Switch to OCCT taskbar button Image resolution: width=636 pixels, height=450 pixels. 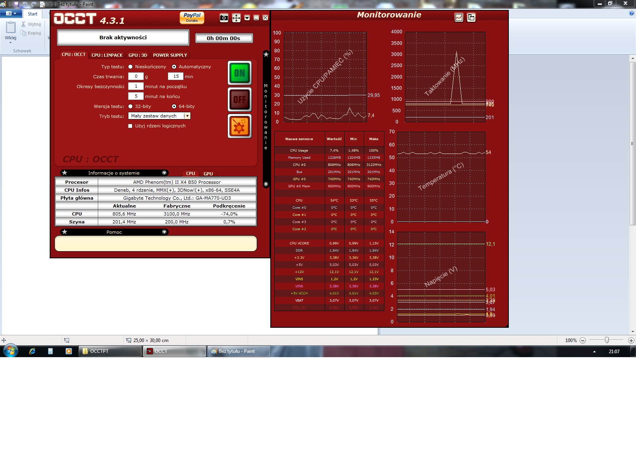click(x=175, y=351)
